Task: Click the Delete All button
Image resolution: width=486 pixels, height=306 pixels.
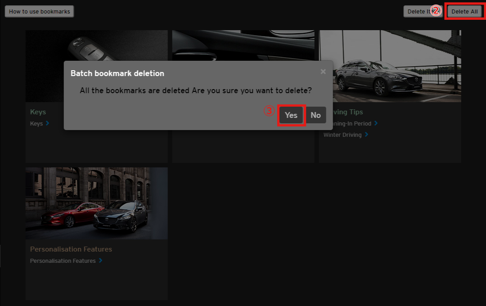Action: [x=464, y=12]
